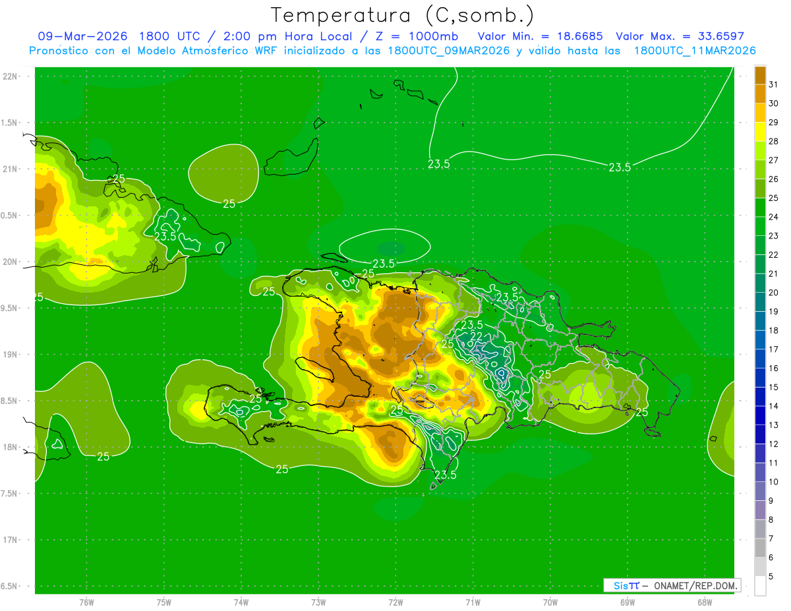
Task: Click the dark-orange swatch above legend value 31
Action: coord(760,74)
